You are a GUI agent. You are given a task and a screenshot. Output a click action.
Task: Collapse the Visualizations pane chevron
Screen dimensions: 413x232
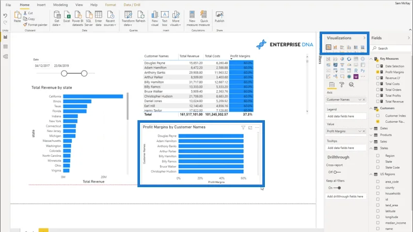[364, 38]
